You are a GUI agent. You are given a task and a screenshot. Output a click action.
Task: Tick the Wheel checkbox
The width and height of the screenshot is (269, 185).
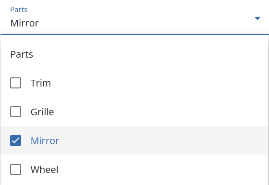[15, 169]
